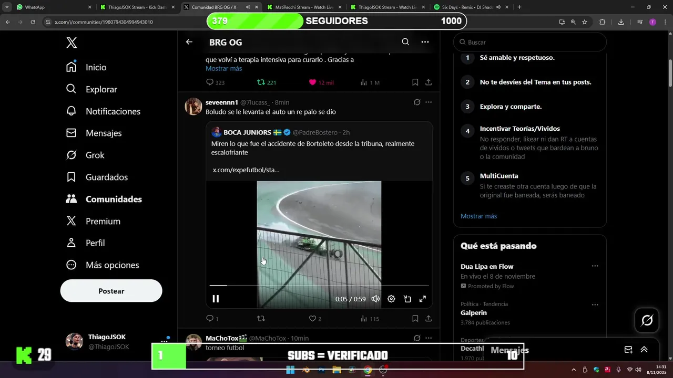Bookmark this page with the star icon

coord(585,22)
